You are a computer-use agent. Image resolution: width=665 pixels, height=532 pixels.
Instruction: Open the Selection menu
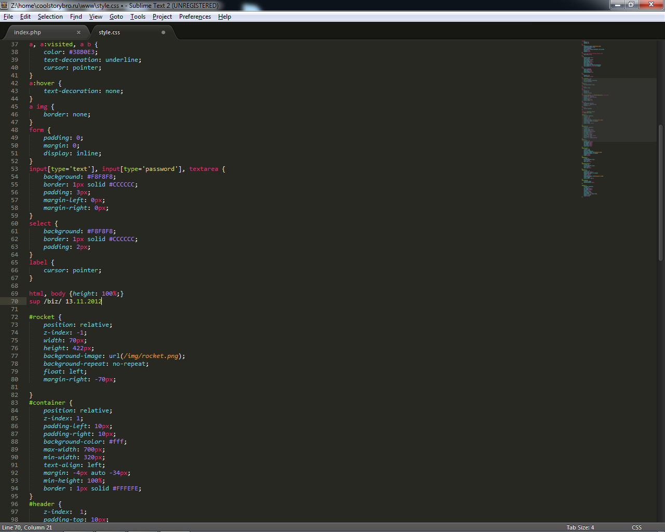point(50,17)
